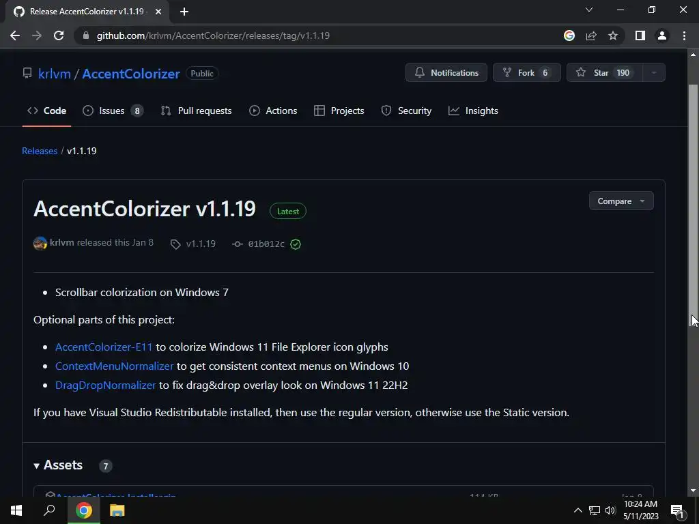Star the AccentColorizer repository
Viewport: 699px width, 524px height.
pos(604,72)
